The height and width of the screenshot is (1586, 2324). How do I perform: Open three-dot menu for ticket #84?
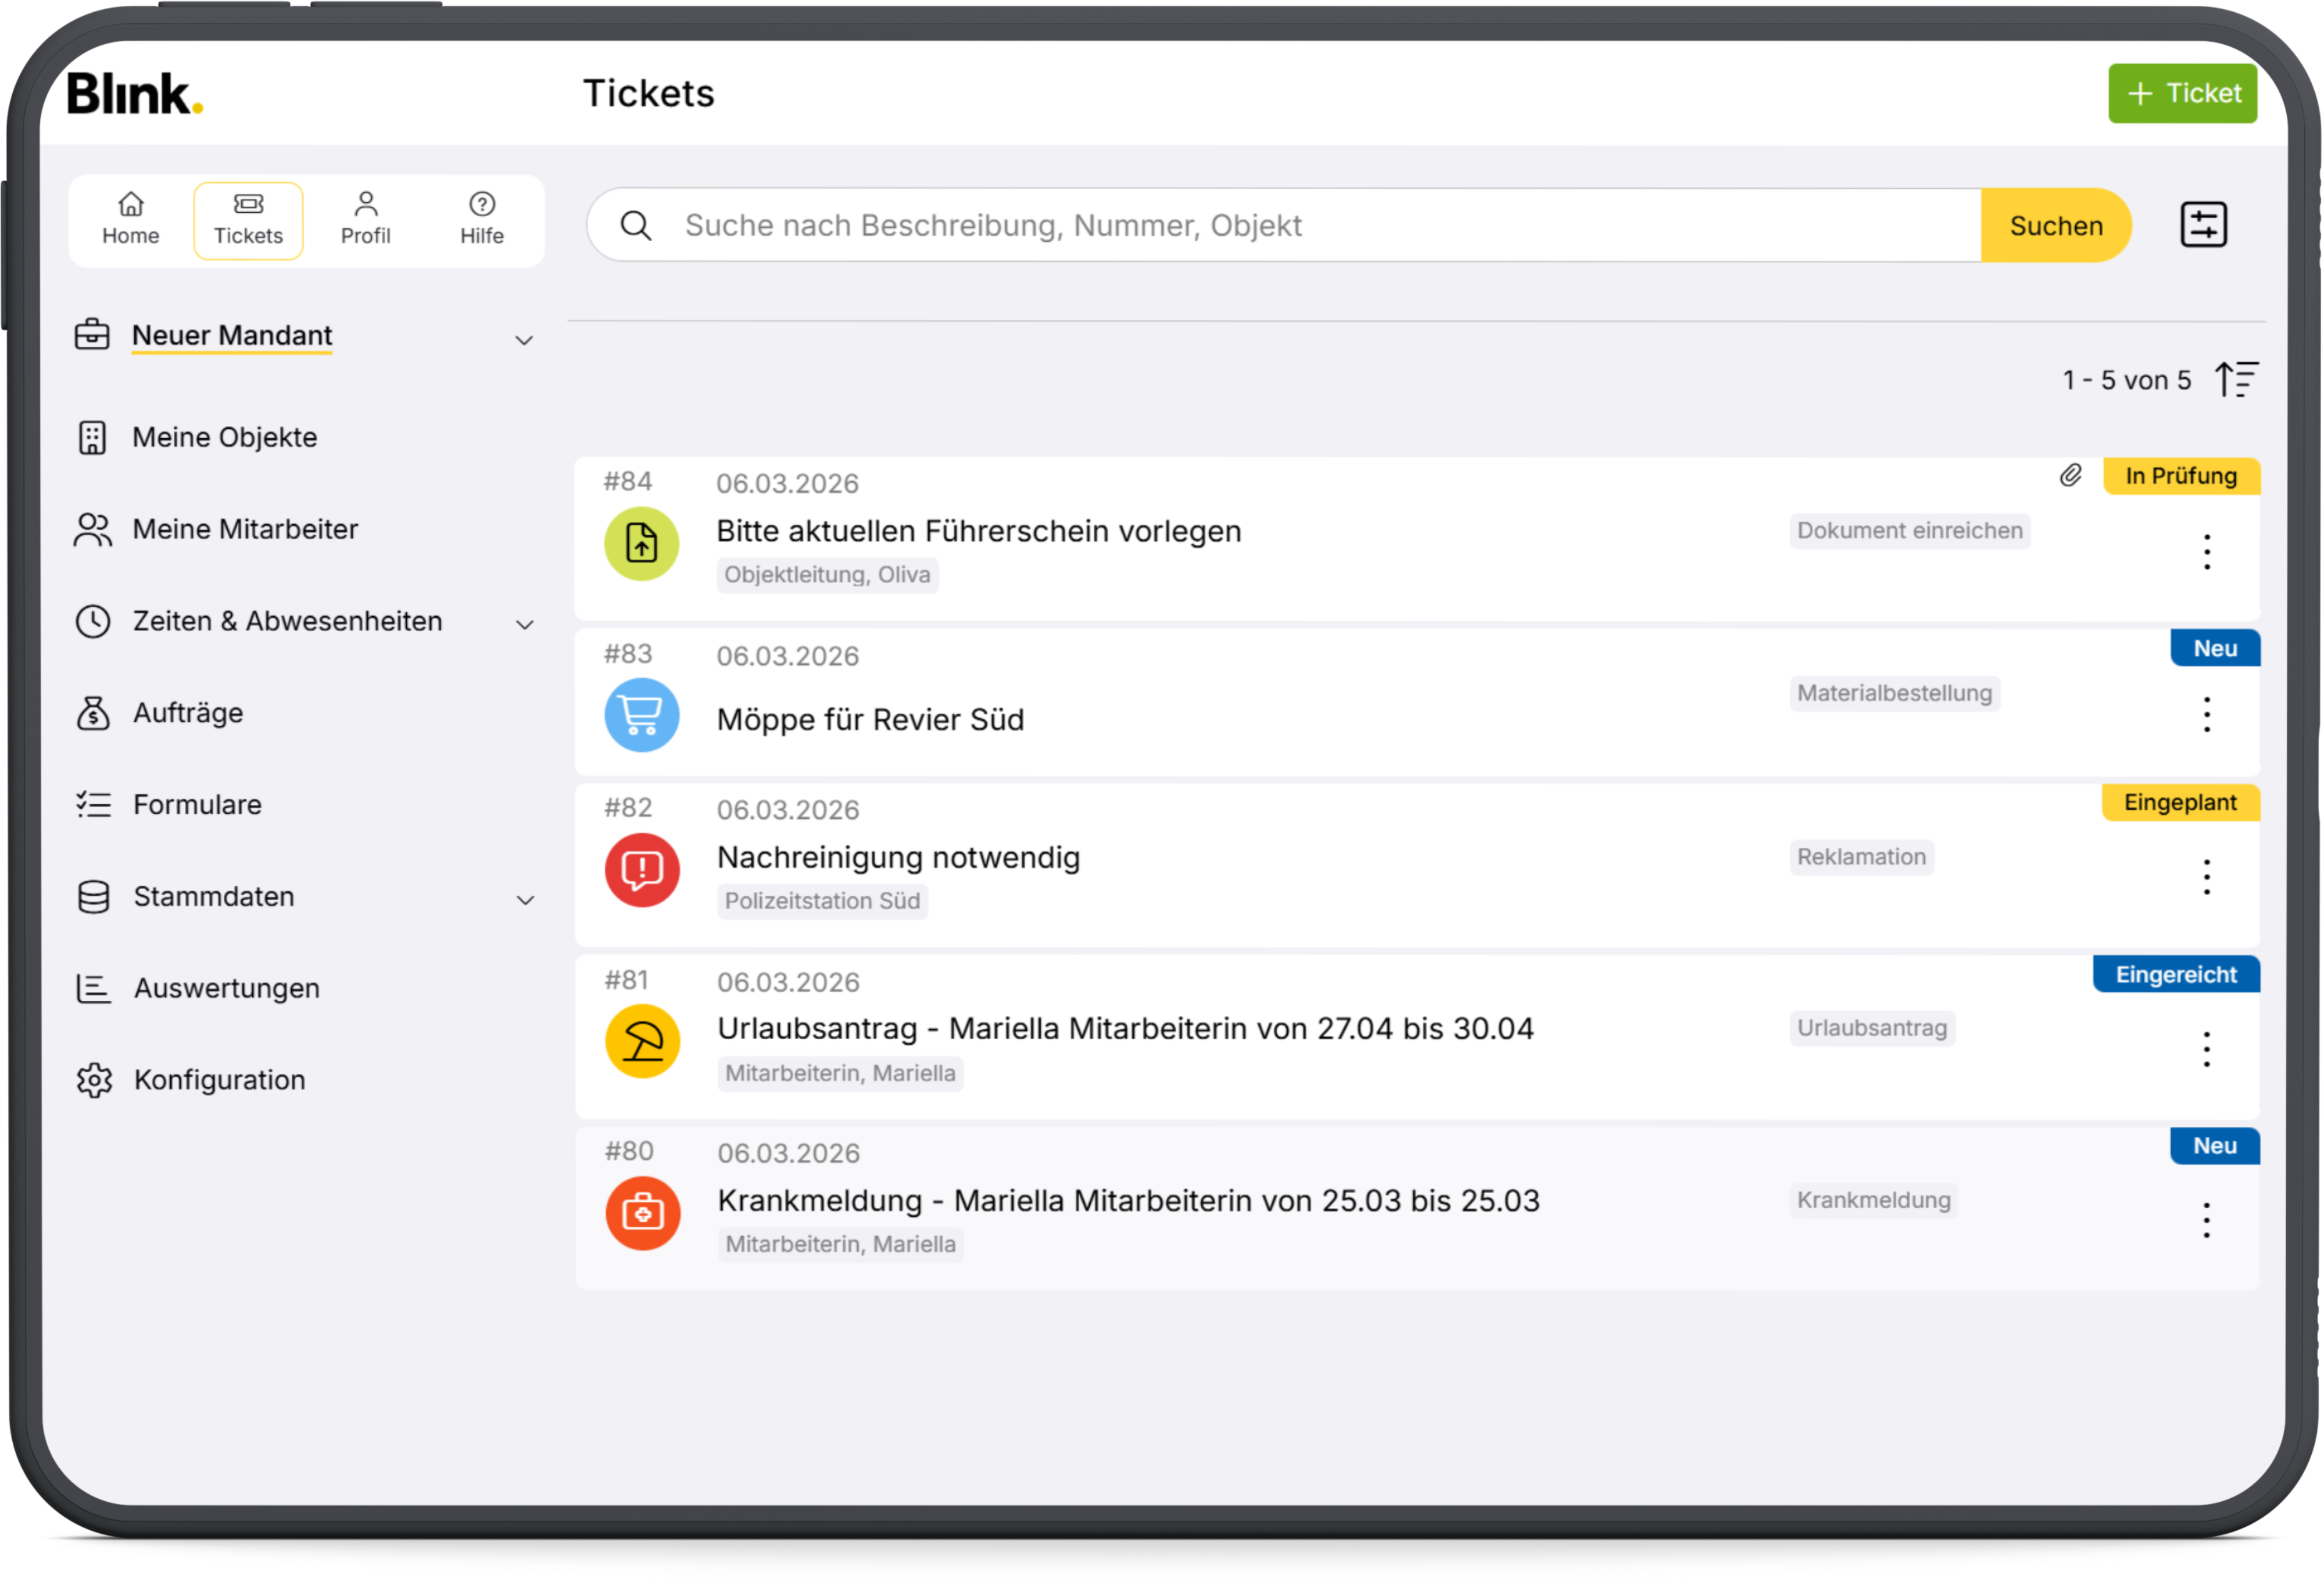(2206, 552)
